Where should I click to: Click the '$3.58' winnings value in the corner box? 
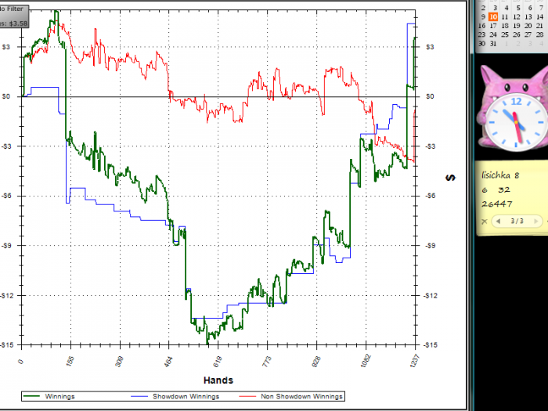18,23
